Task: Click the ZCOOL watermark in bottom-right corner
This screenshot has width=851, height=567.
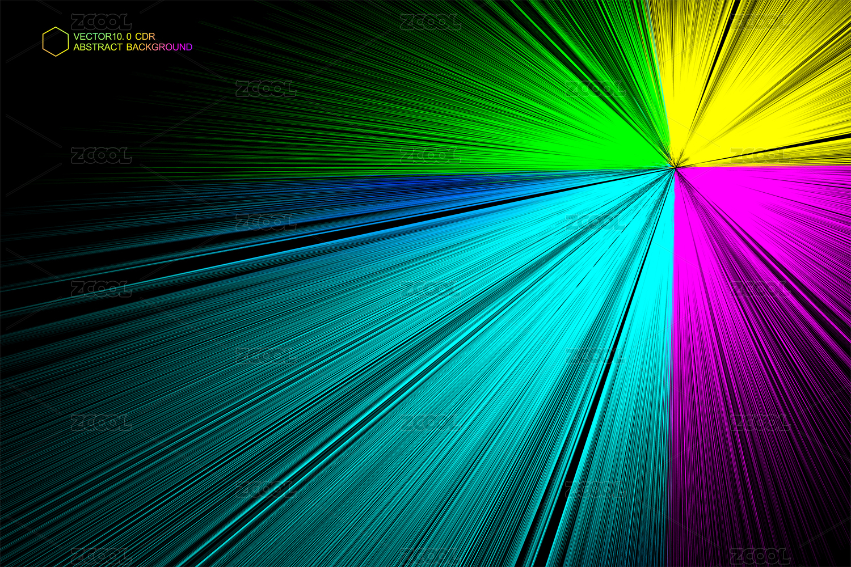Action: tap(760, 556)
